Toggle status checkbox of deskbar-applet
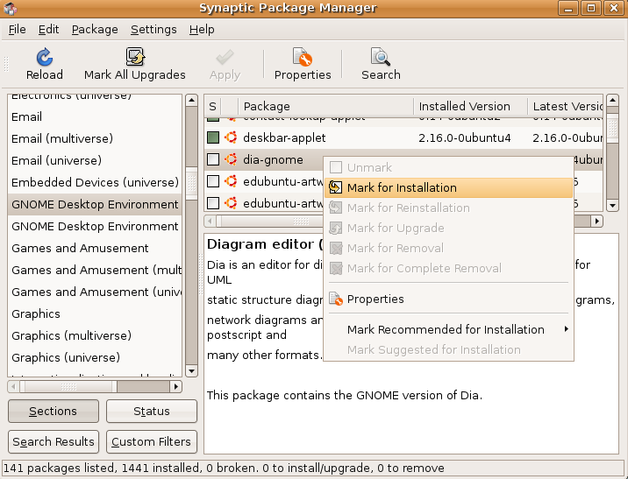628x479 pixels. coord(213,137)
